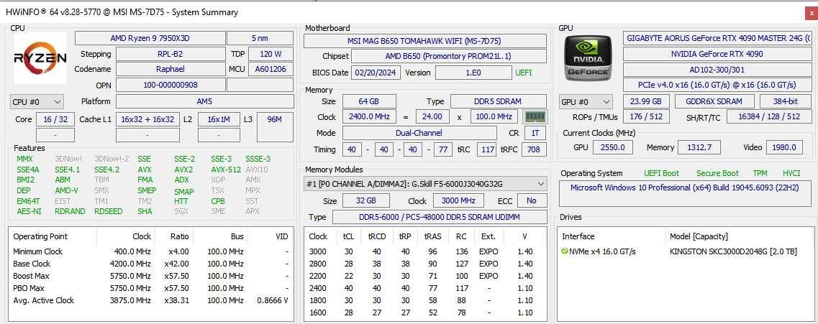Image resolution: width=818 pixels, height=324 pixels.
Task: Click the RDSEED feature label
Action: tap(109, 211)
